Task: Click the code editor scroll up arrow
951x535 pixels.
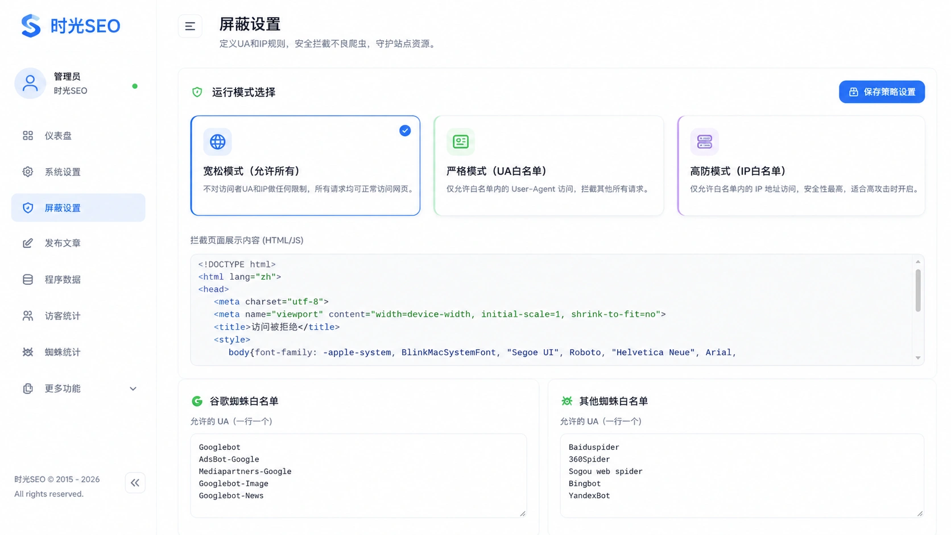Action: (x=918, y=262)
